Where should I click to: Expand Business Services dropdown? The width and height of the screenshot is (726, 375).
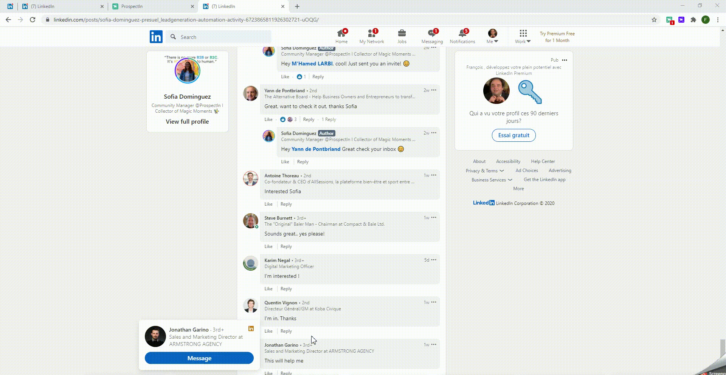coord(492,180)
